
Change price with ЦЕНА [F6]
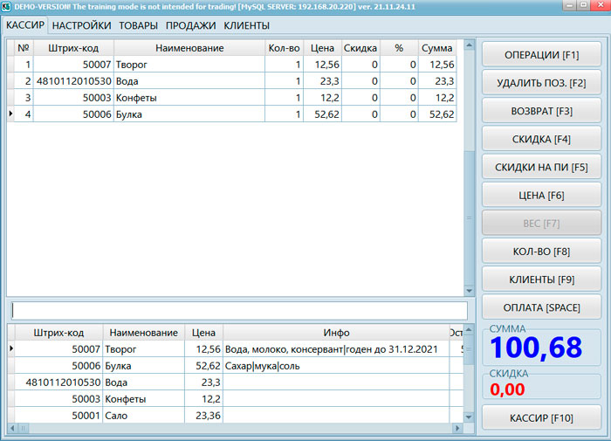point(542,196)
